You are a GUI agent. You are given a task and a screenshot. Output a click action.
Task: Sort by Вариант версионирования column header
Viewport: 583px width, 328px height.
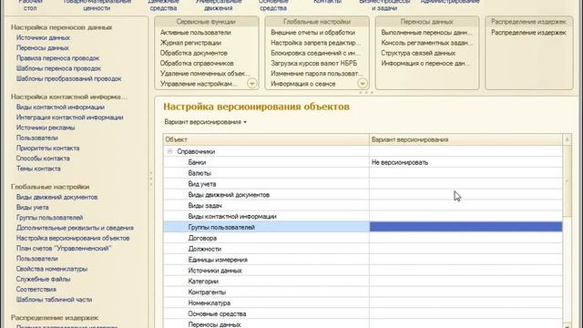465,139
